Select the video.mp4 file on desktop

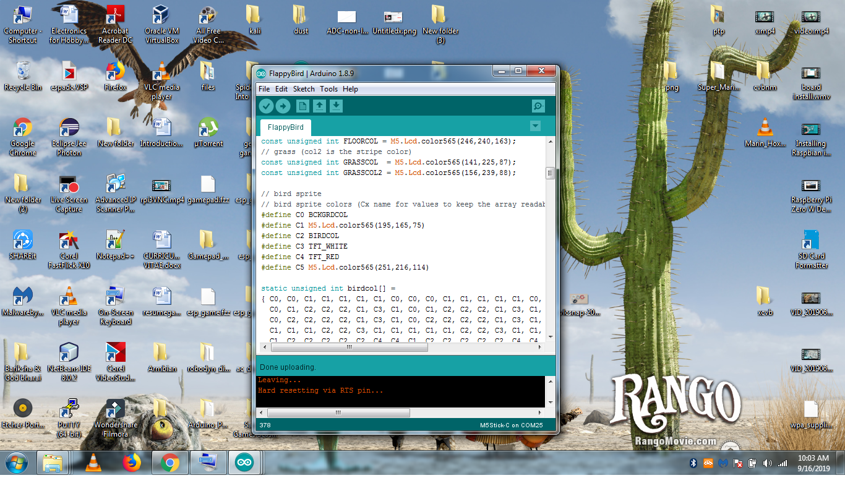click(x=811, y=22)
